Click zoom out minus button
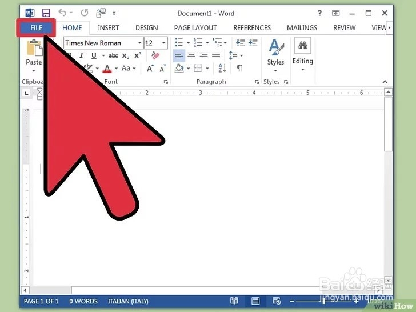416x312 pixels. pos(292,301)
